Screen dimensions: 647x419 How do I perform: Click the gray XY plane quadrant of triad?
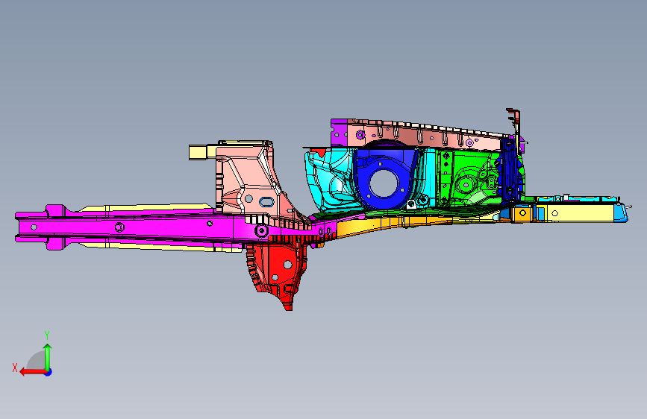pos(37,360)
